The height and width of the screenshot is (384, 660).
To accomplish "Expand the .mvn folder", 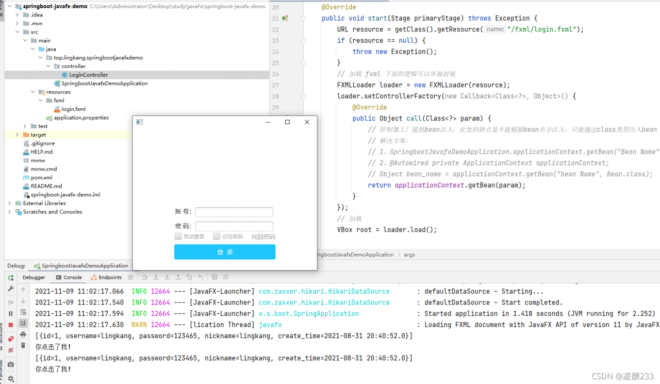I will tap(18, 24).
